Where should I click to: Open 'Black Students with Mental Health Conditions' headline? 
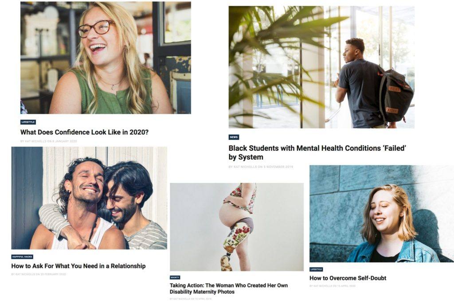317,153
